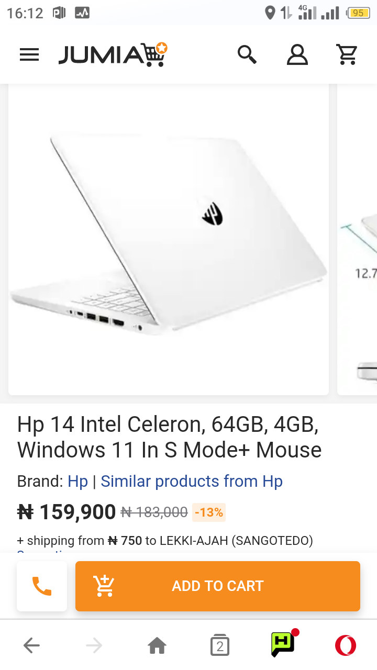Tap the battery indicator in status bar
Screen dimensions: 377x670
(x=358, y=13)
